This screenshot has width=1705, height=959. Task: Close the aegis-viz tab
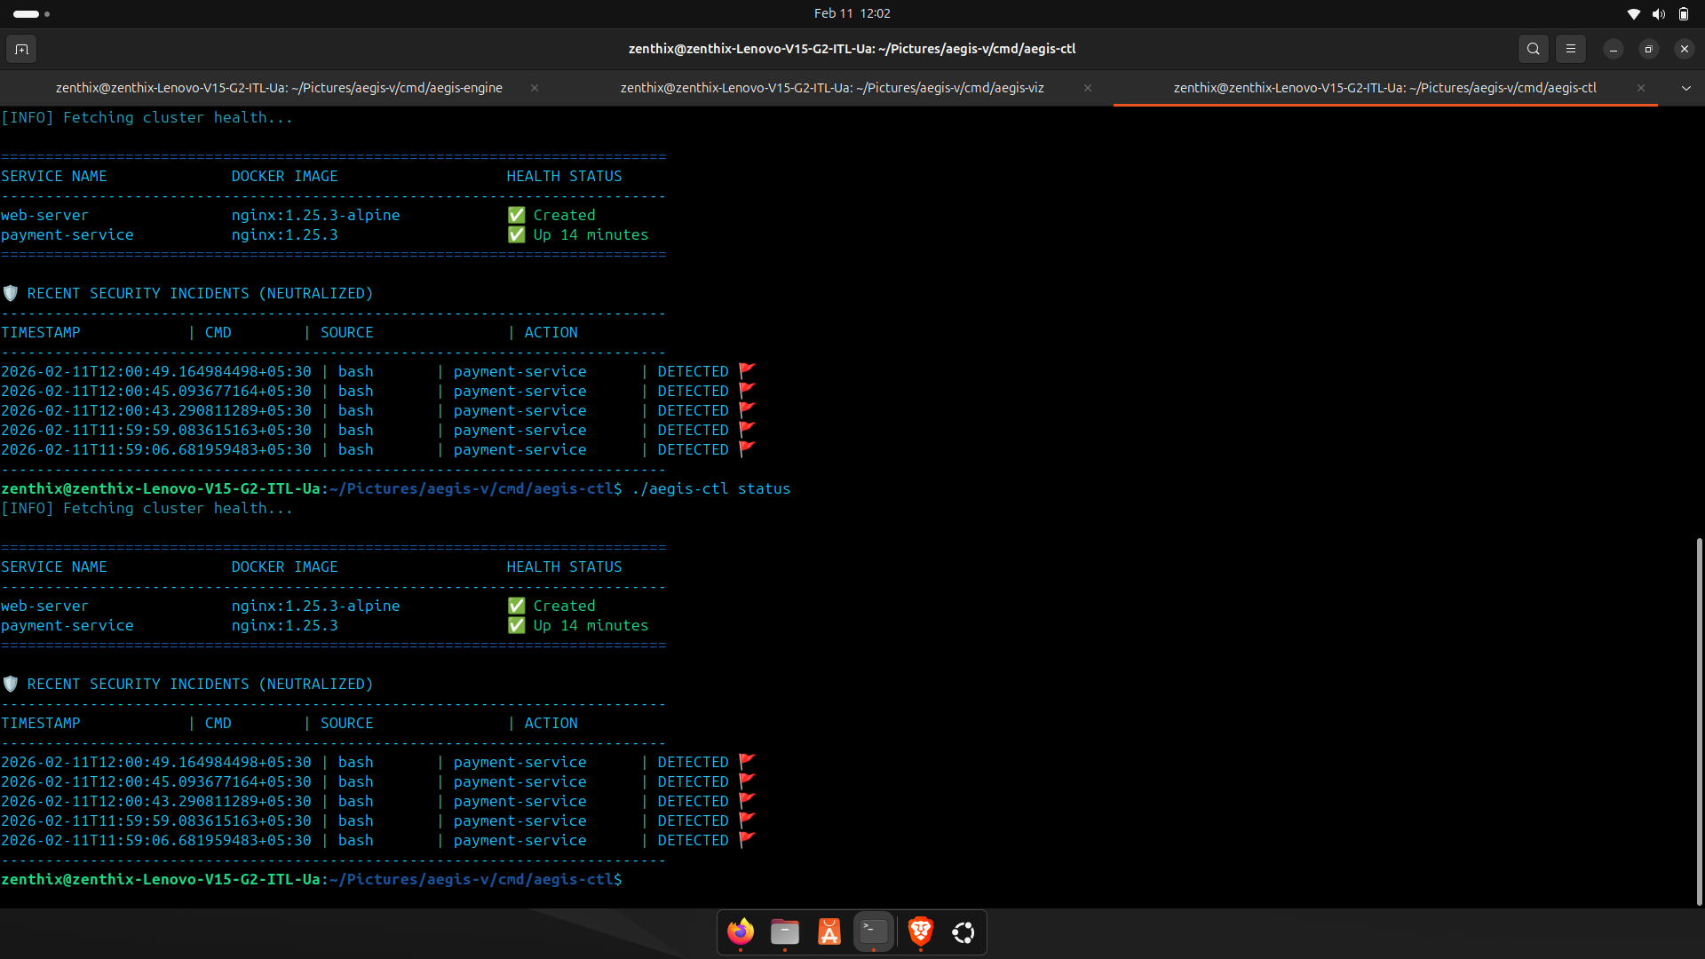click(1088, 88)
